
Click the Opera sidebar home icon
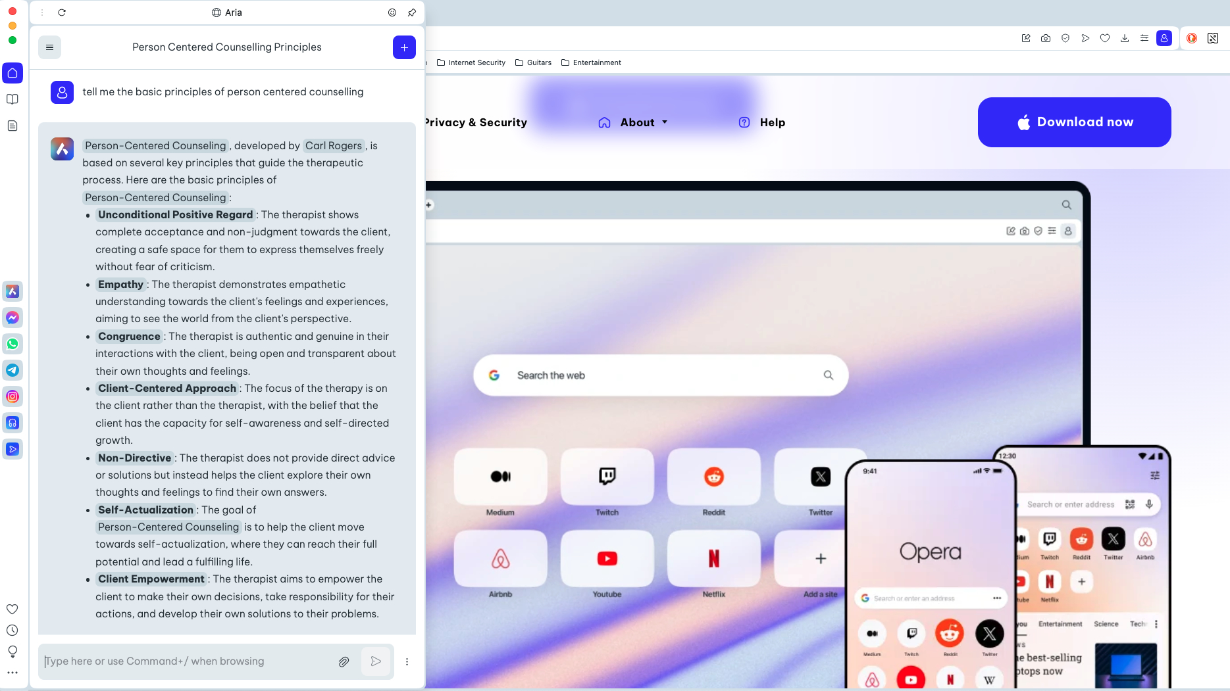13,73
